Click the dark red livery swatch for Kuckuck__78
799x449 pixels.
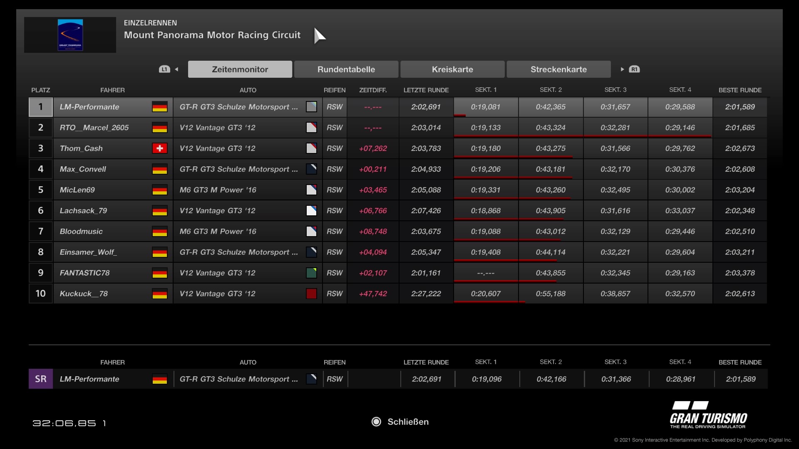click(x=311, y=294)
